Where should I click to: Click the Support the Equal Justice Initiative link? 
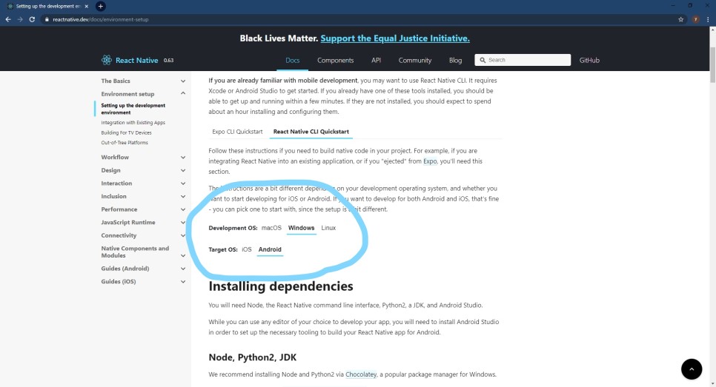pyautogui.click(x=395, y=38)
